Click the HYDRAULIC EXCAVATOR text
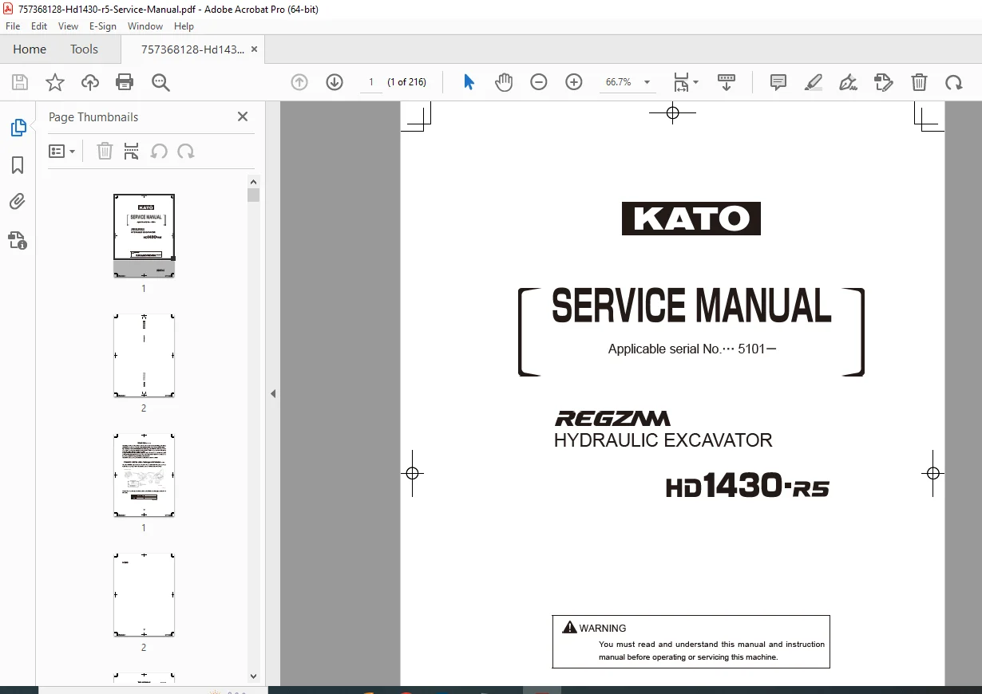 coord(663,440)
